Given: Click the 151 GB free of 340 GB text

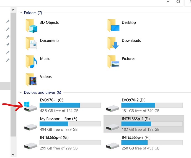Looking at the screenshot, I should [141, 111].
